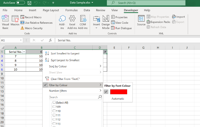The width and height of the screenshot is (200, 127).
Task: Click the filter Search input box
Action: tap(73, 97)
